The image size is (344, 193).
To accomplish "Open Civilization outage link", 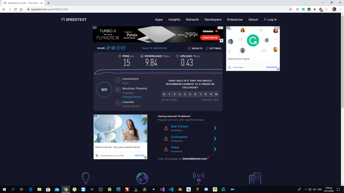I will pyautogui.click(x=179, y=137).
